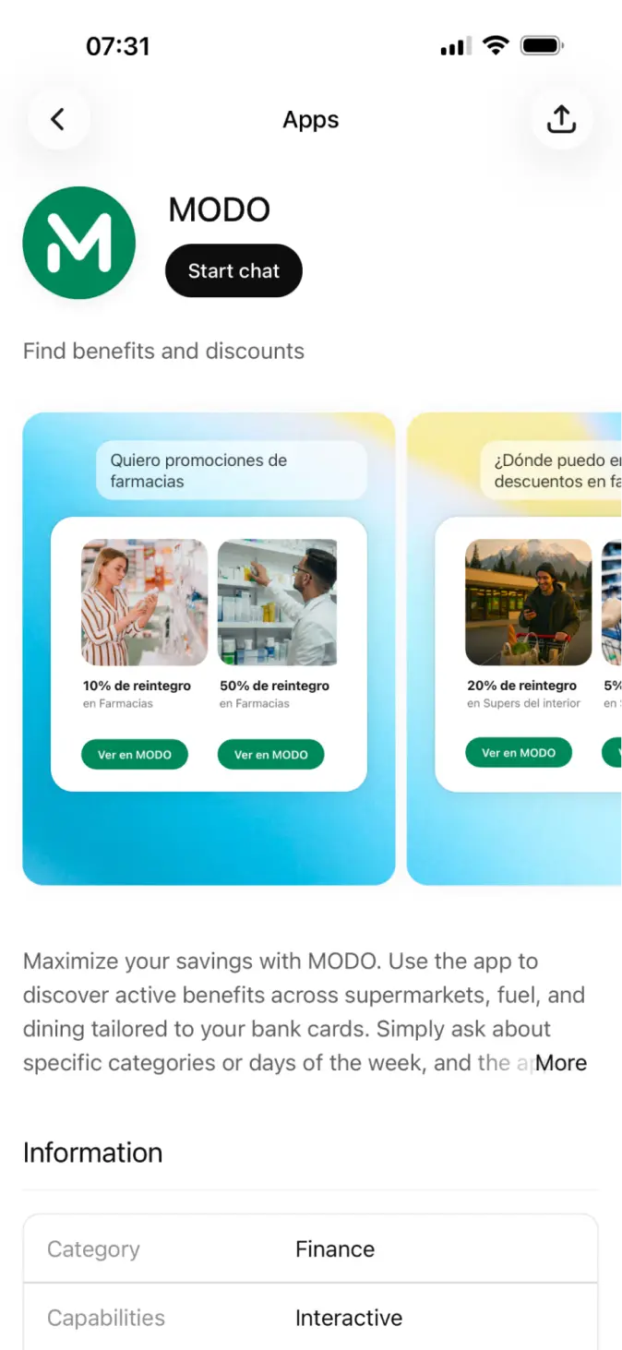
Task: Start chat with MODO
Action: (233, 270)
